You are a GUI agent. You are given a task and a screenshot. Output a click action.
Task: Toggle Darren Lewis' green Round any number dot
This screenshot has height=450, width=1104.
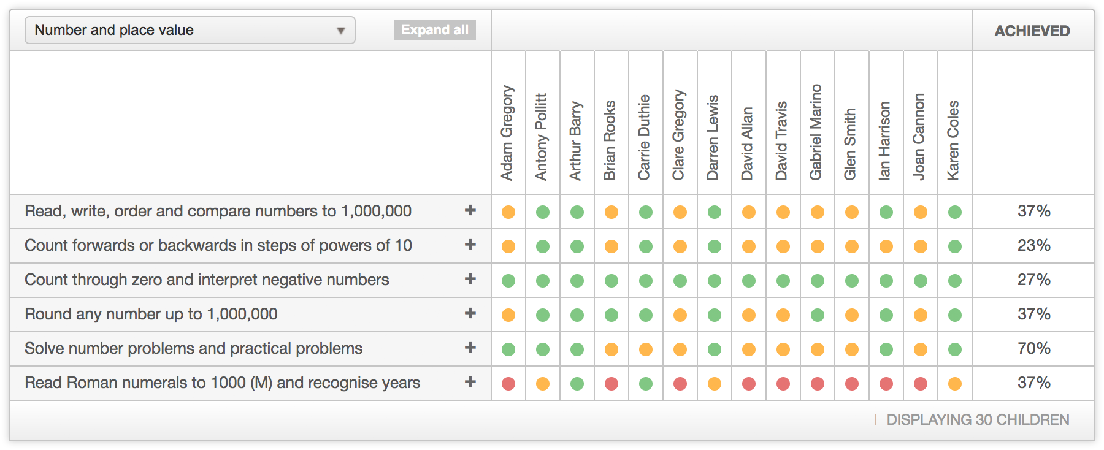coord(715,315)
